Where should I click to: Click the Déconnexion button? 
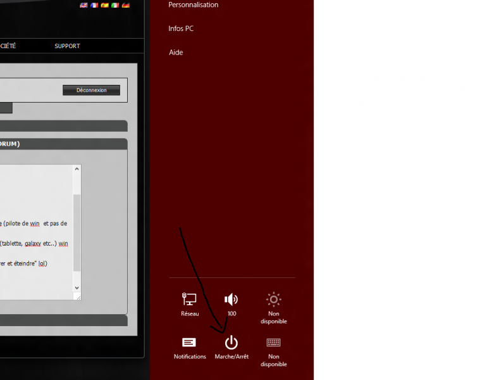[91, 90]
